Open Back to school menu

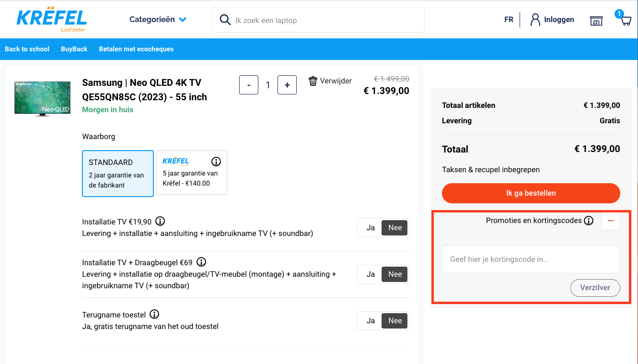(27, 49)
